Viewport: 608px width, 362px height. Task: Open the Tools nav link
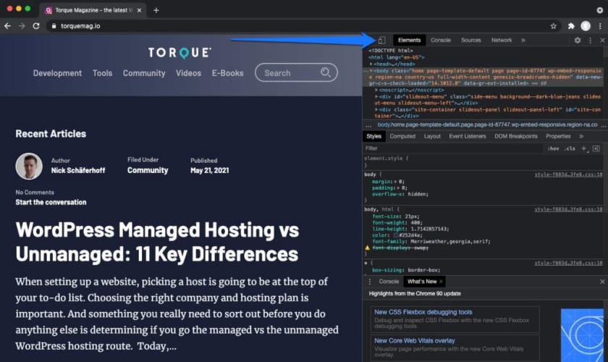click(x=102, y=73)
